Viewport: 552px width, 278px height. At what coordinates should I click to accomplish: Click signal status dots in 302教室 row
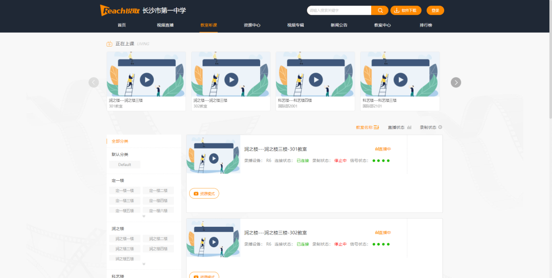(x=381, y=245)
